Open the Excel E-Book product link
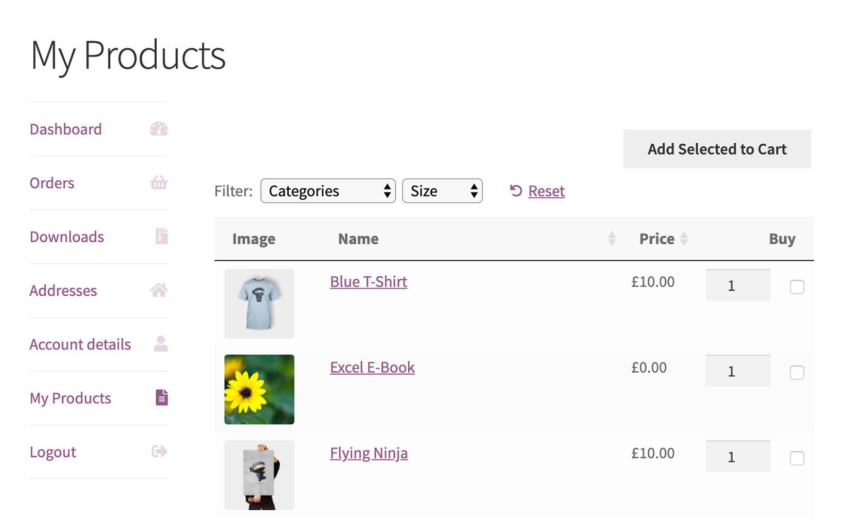The width and height of the screenshot is (843, 518). 372,367
